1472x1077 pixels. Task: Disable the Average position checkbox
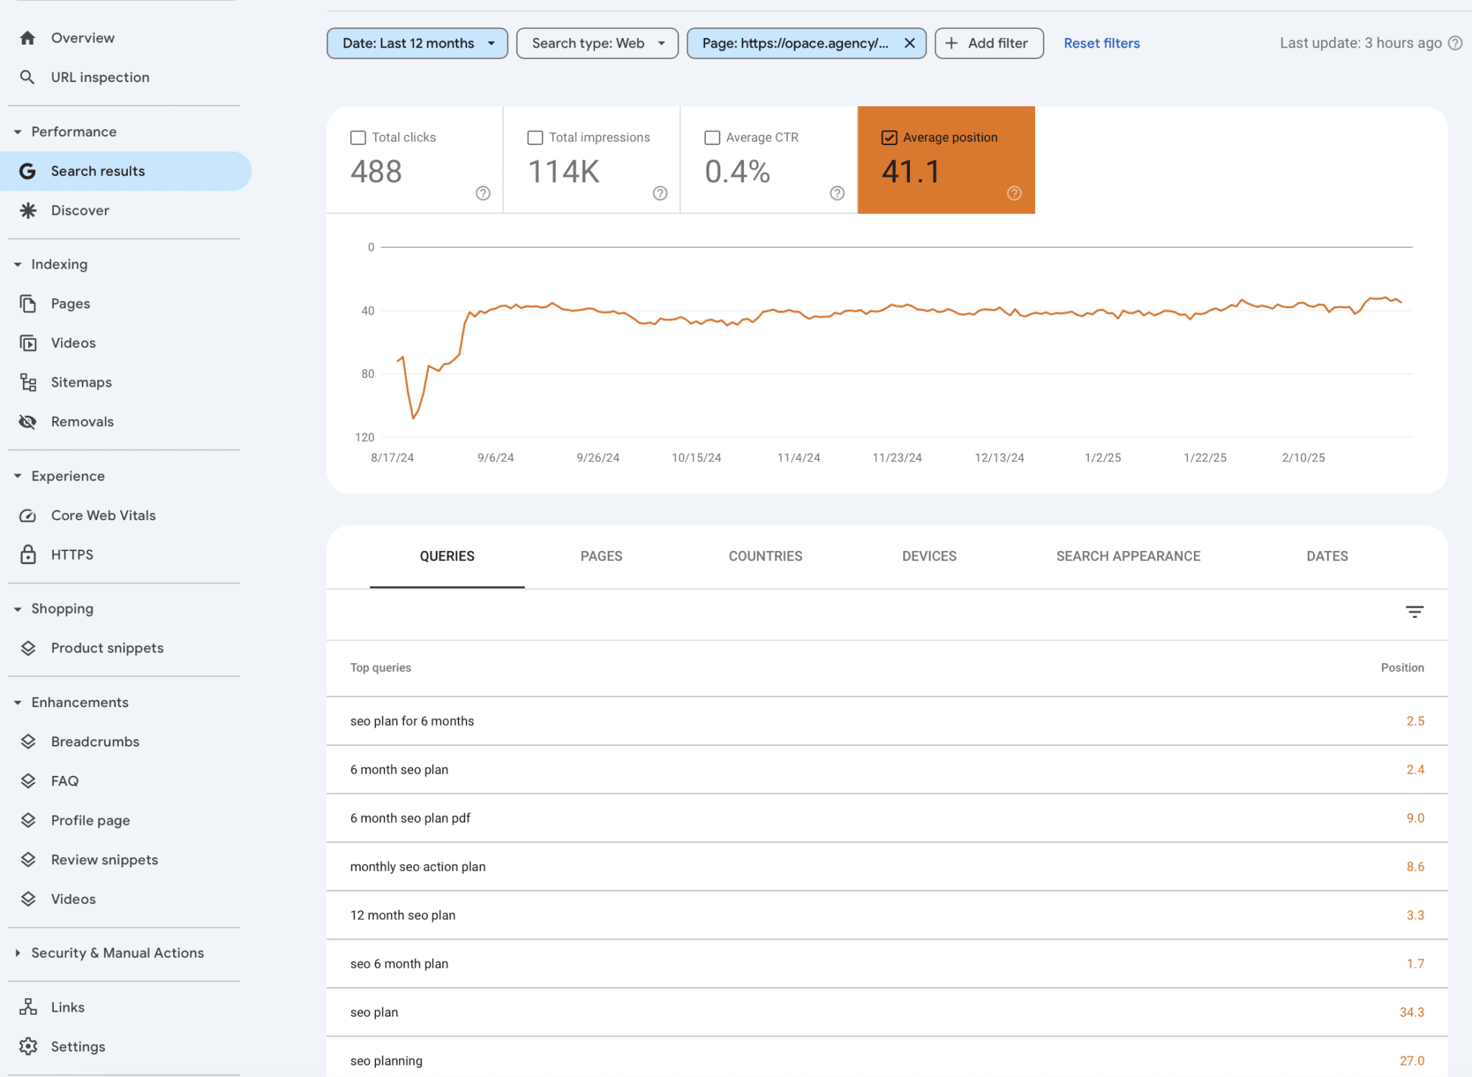click(x=889, y=137)
